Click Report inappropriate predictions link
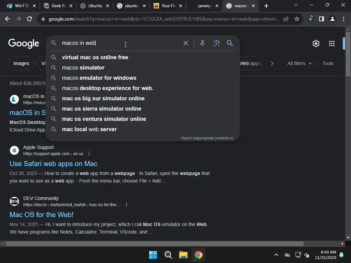Viewport: 351px width, 263px height. pyautogui.click(x=207, y=138)
